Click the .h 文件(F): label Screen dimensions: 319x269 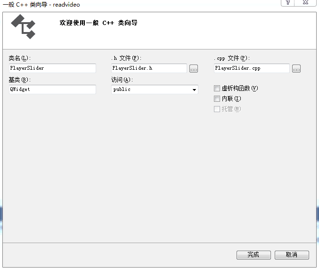click(x=126, y=58)
